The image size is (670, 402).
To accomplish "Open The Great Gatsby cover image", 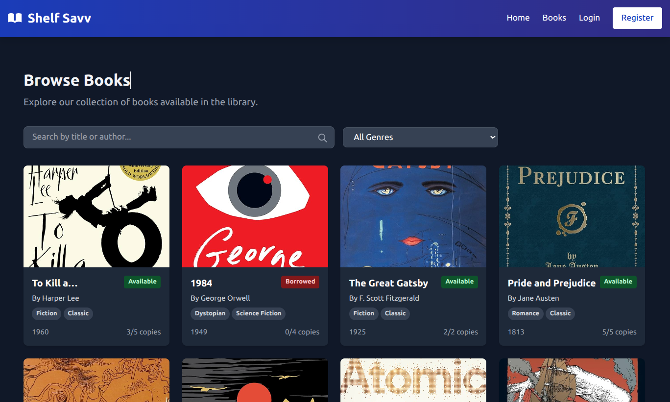I will pos(413,216).
